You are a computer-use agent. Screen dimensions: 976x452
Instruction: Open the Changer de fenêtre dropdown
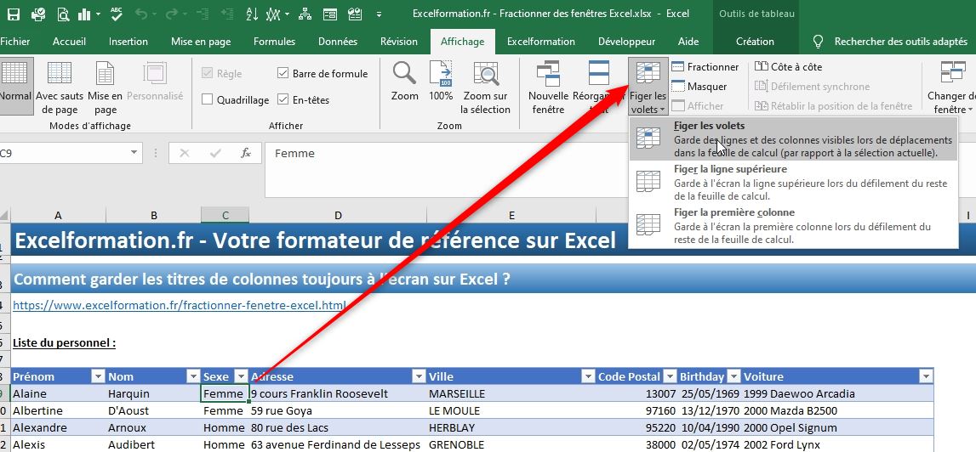951,88
